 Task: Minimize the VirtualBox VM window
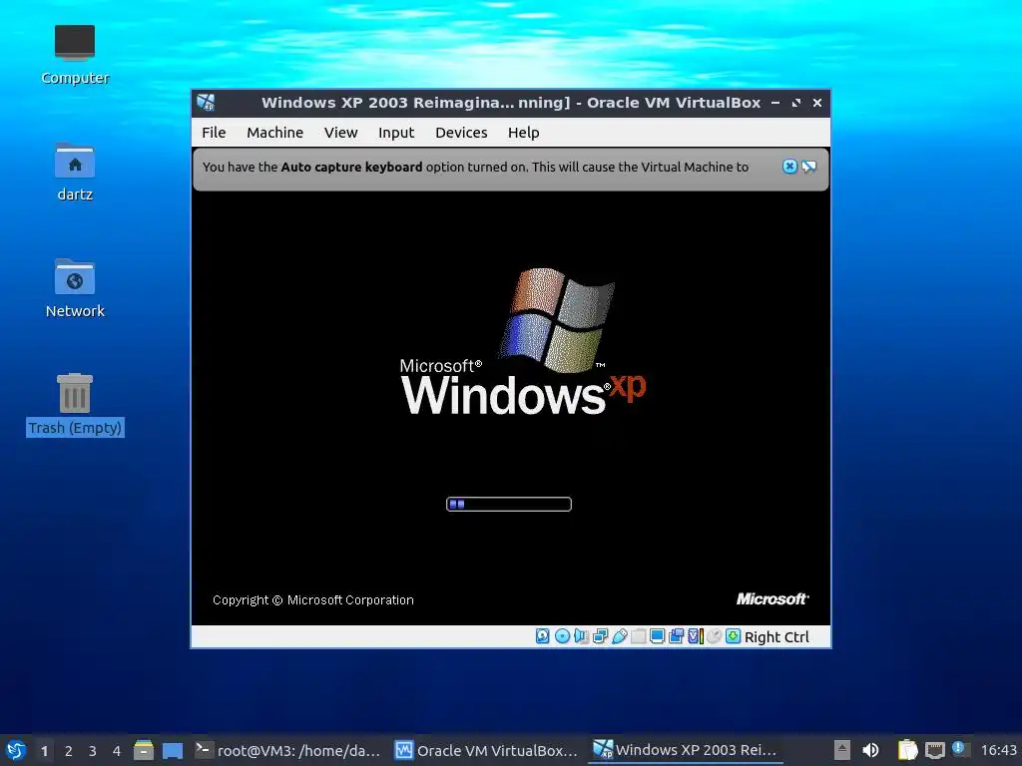(775, 103)
